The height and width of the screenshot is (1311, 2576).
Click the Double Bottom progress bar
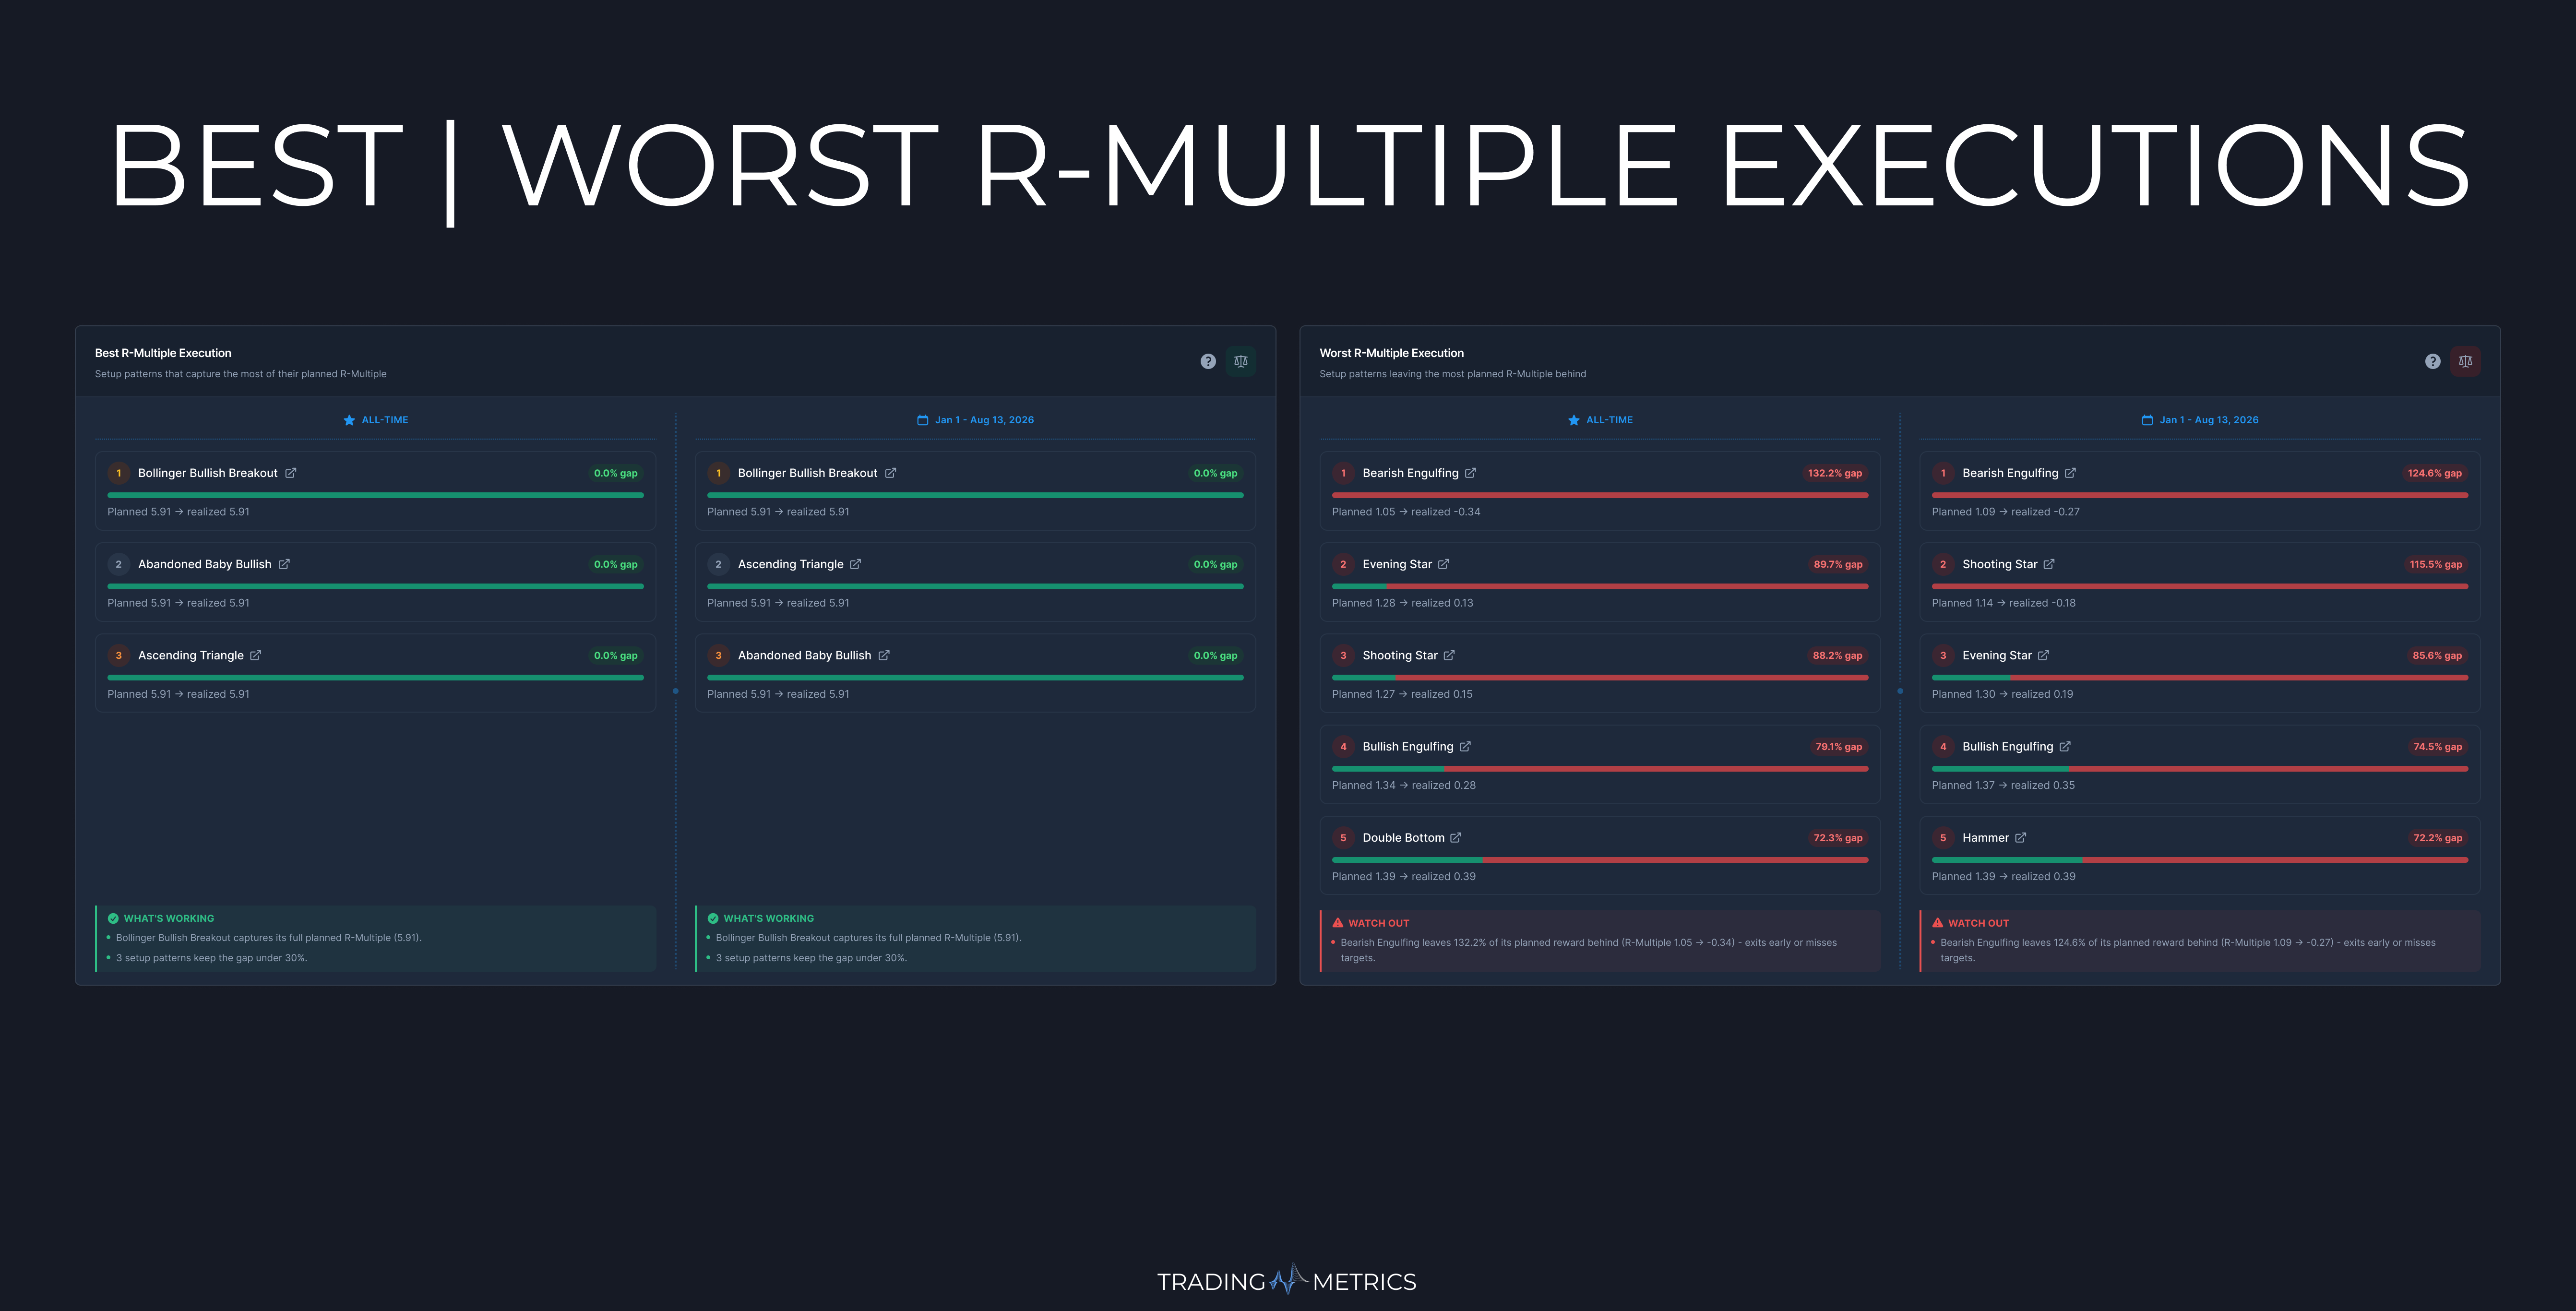tap(1600, 860)
